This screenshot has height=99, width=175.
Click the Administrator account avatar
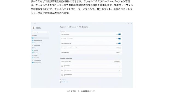pos(33,27)
